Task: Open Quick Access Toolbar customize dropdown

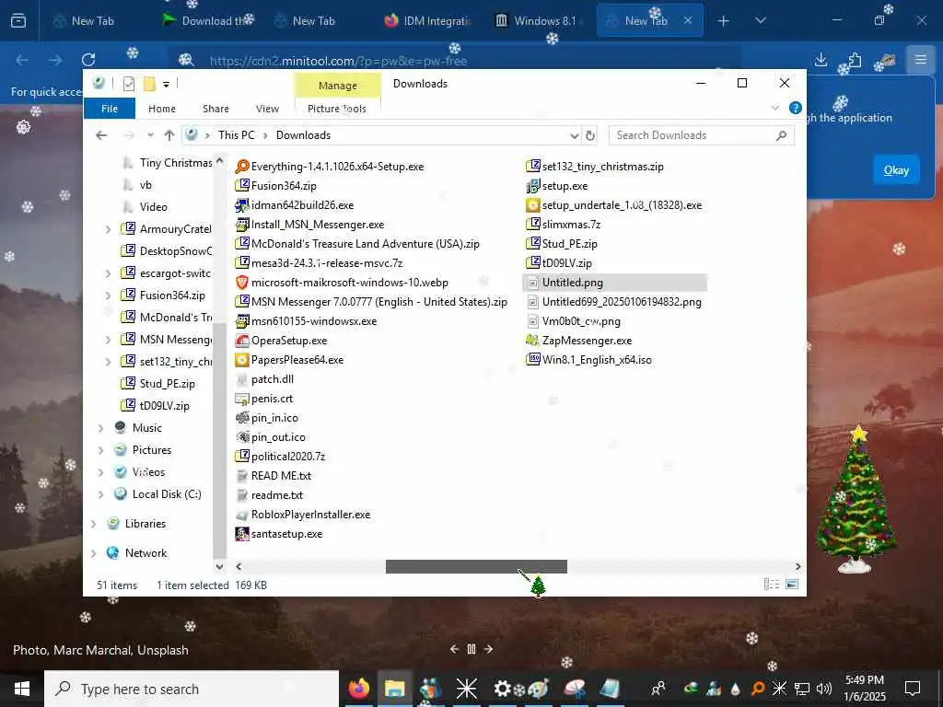Action: click(x=166, y=84)
